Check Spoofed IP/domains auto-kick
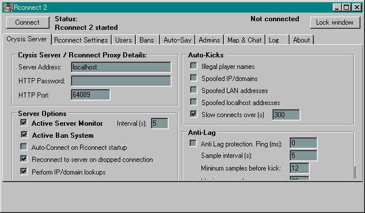Image resolution: width=365 pixels, height=213 pixels. pyautogui.click(x=193, y=78)
